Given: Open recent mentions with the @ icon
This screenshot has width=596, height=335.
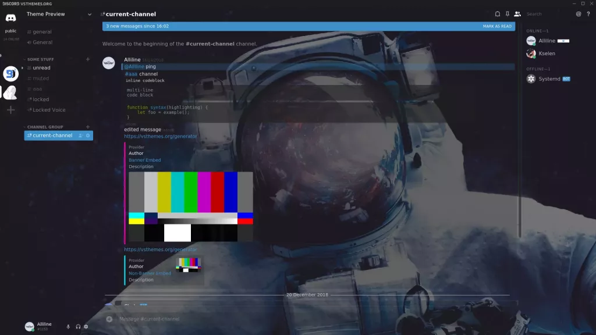Looking at the screenshot, I should [579, 13].
